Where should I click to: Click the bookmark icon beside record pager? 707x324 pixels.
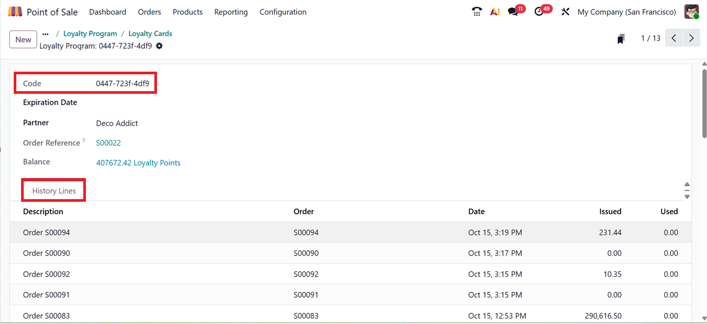pyautogui.click(x=621, y=38)
